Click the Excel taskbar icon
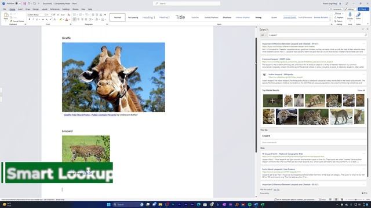The width and height of the screenshot is (371, 208). [x=263, y=205]
